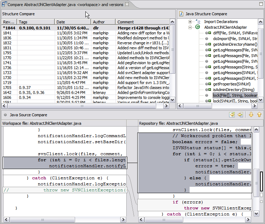
Task: Select revision 1795 row by markphip
Action: [x=85, y=53]
